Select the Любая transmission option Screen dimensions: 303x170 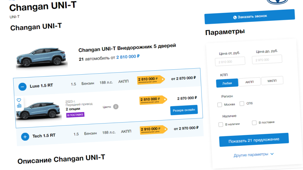[227, 83]
